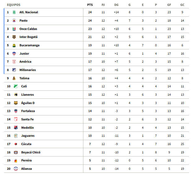The image size is (194, 175).
Task: Click the DG column header
Action: pyautogui.click(x=116, y=5)
